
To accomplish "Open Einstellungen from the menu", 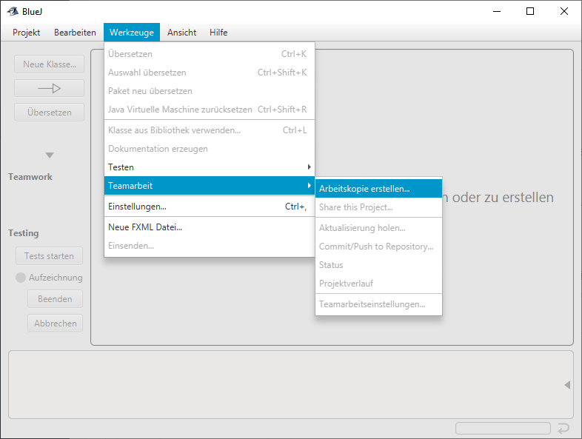I will pos(210,207).
